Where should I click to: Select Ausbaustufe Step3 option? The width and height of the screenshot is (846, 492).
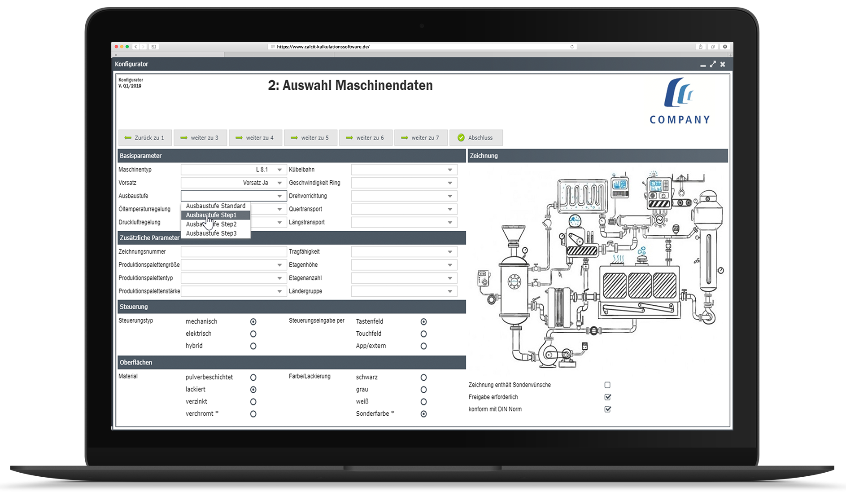pos(216,233)
